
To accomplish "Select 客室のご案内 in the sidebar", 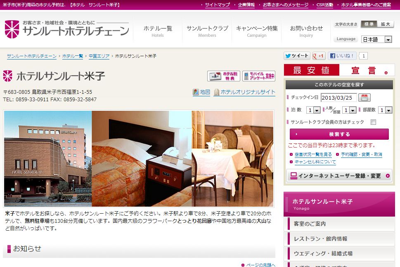I will [x=339, y=224].
